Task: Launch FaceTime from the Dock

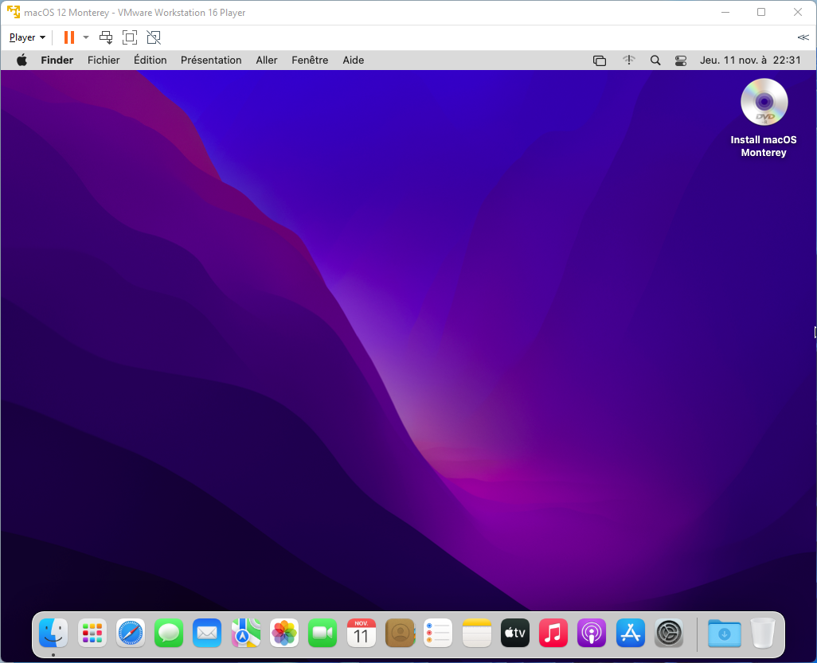Action: pos(322,633)
